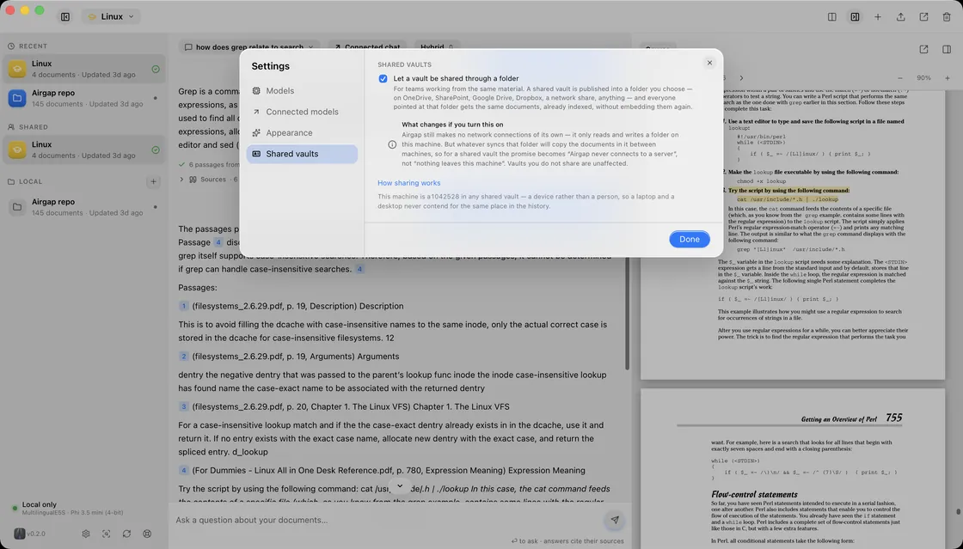Click the Done button
The height and width of the screenshot is (549, 963).
click(x=689, y=239)
